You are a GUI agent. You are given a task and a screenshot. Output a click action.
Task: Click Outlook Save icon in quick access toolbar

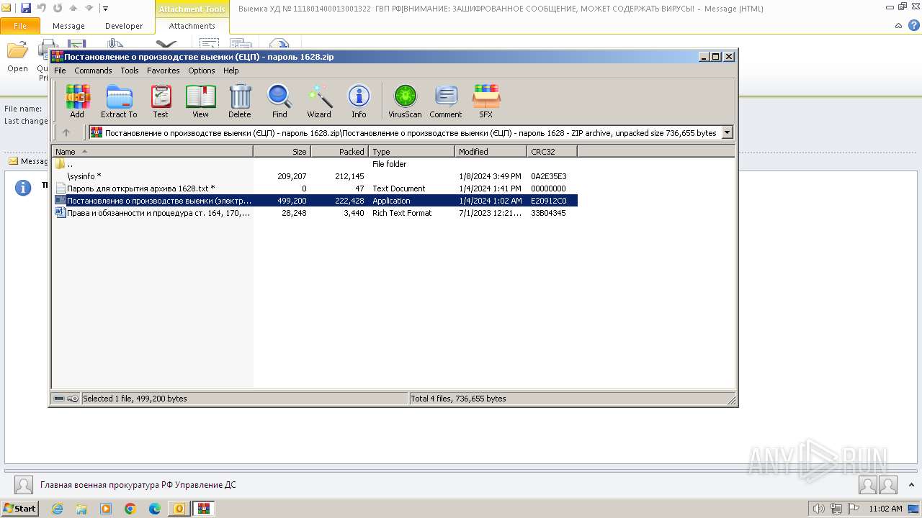pos(26,8)
